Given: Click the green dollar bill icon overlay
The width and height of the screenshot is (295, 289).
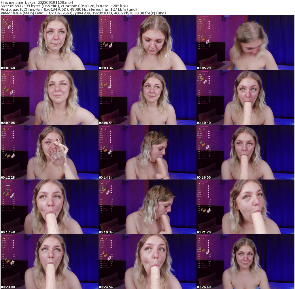Looking at the screenshot, I should point(5,22).
